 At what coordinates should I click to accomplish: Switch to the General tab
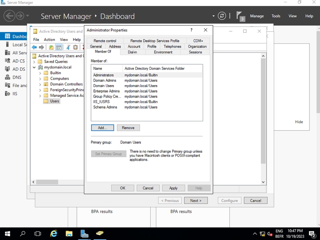coord(96,46)
